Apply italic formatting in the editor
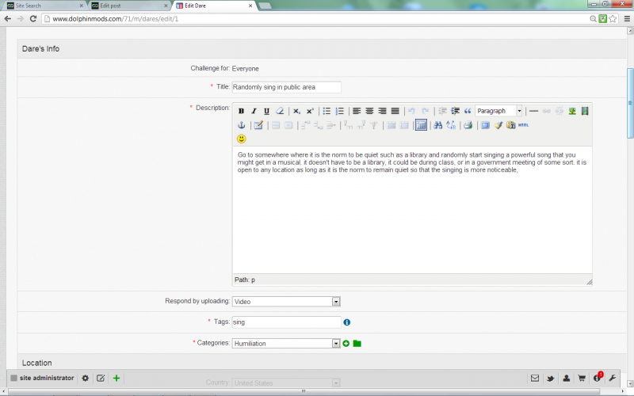 tap(254, 111)
